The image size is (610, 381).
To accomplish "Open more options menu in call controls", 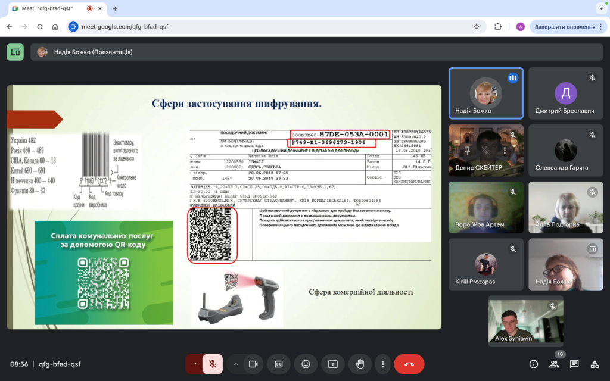I will [x=383, y=364].
